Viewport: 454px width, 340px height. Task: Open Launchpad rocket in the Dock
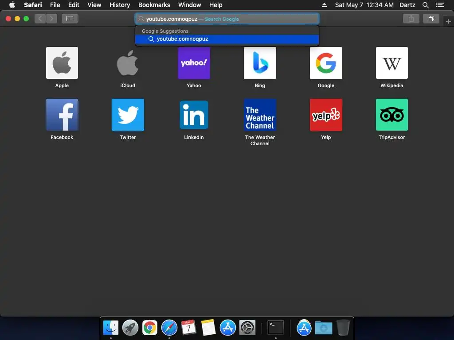point(130,328)
